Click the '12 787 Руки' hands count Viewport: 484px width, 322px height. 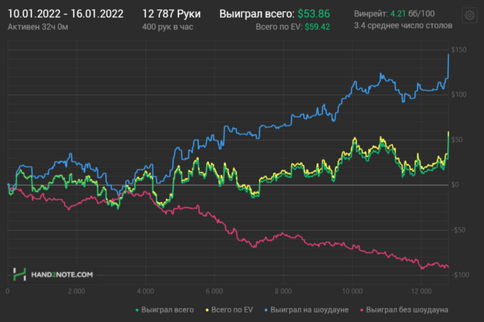(171, 14)
